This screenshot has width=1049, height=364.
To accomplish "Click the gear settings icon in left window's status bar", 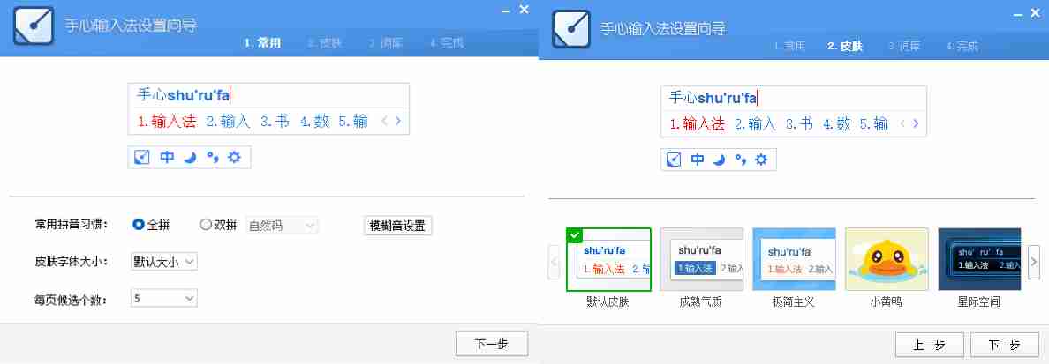I will 234,158.
